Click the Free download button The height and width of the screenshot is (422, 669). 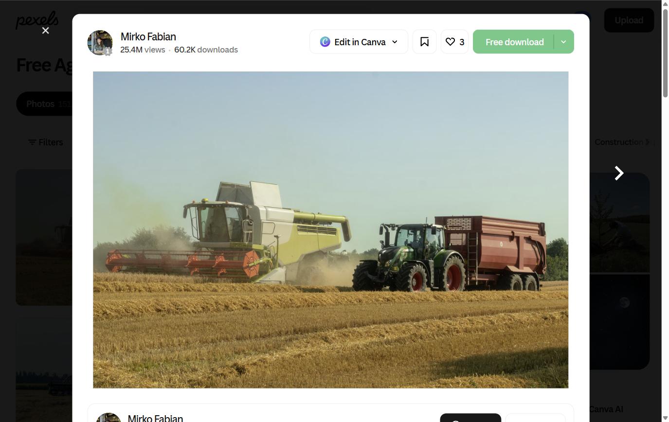[514, 42]
